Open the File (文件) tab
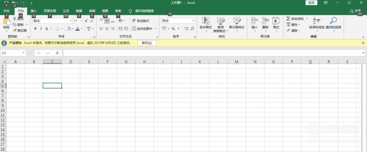Image resolution: width=367 pixels, height=152 pixels. coord(6,11)
